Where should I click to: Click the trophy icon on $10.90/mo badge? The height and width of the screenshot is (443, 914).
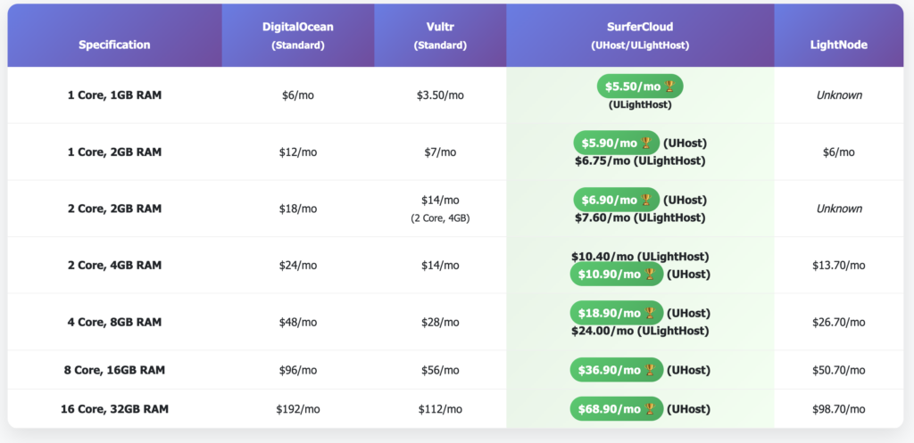click(650, 274)
